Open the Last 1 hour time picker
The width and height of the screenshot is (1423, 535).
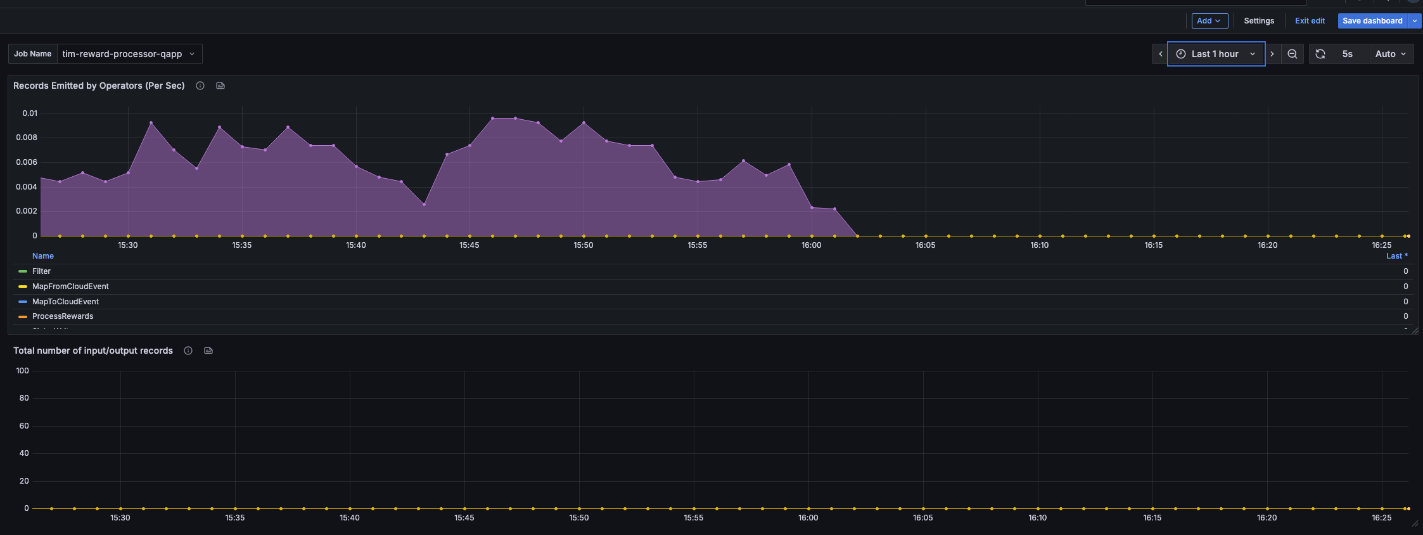click(x=1216, y=54)
